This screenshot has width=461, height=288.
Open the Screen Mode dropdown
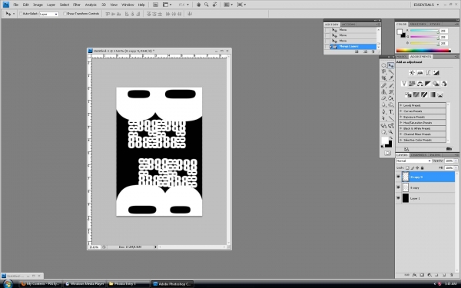point(241,5)
